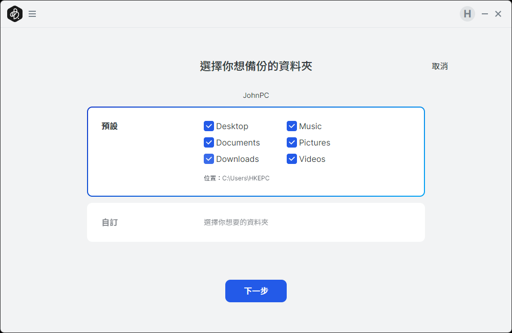Click the JohnPC computer name

tap(256, 95)
